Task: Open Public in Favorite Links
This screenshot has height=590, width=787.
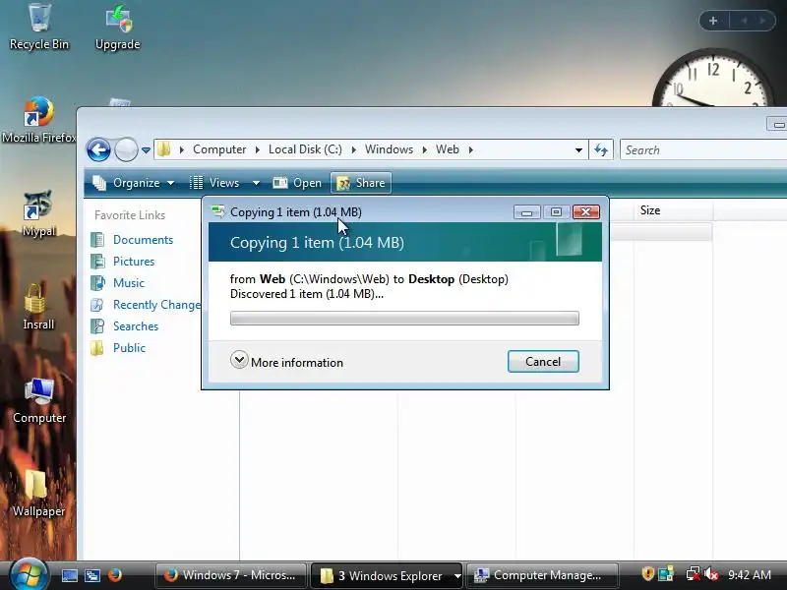Action: [129, 348]
